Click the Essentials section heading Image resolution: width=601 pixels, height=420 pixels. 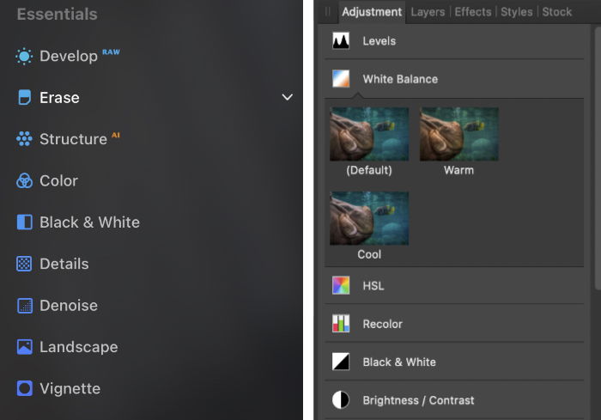click(58, 15)
